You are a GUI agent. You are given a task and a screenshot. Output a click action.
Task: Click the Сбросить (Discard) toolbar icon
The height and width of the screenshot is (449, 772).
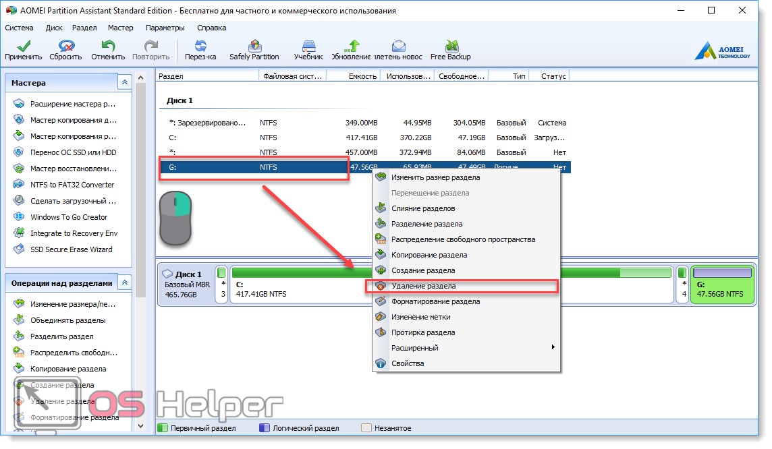click(x=65, y=50)
